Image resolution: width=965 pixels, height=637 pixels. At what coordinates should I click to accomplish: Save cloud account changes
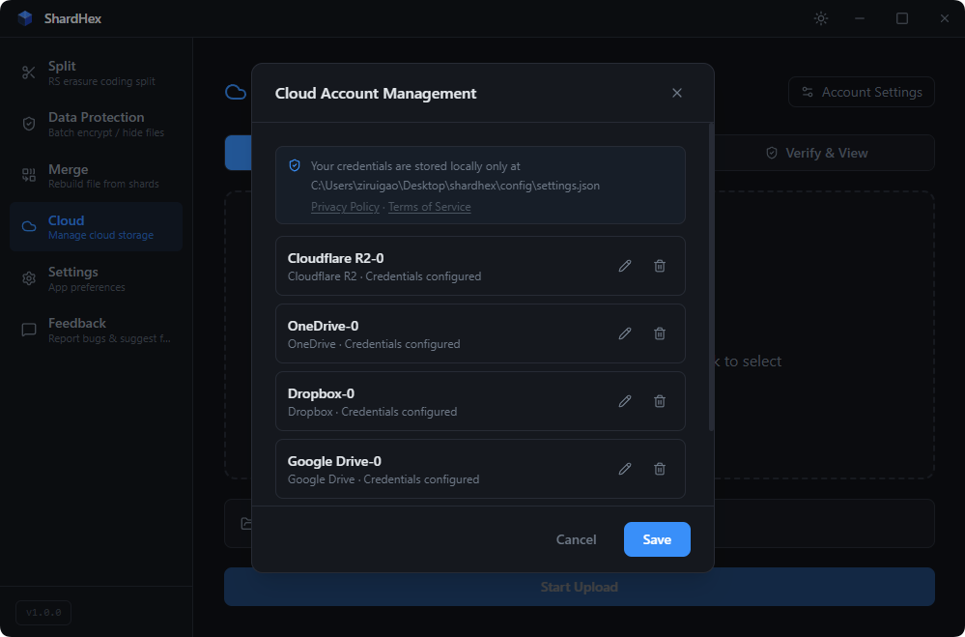pyautogui.click(x=657, y=539)
